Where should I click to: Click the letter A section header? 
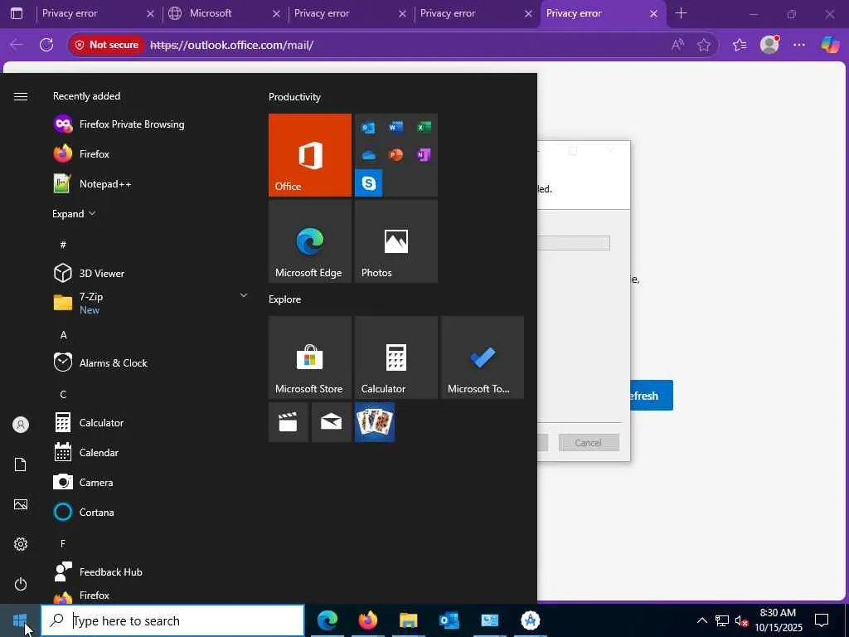[x=63, y=335]
